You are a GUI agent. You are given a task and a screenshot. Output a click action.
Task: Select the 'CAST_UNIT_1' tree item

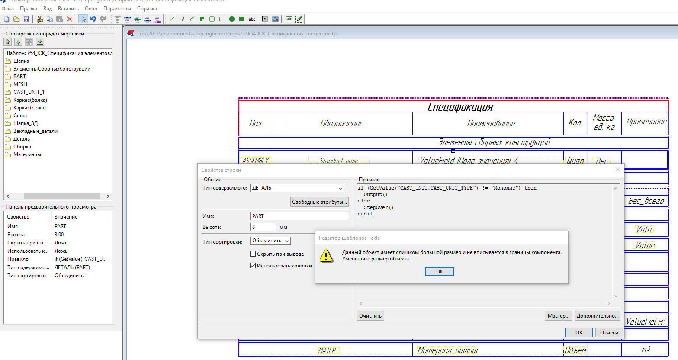click(29, 92)
